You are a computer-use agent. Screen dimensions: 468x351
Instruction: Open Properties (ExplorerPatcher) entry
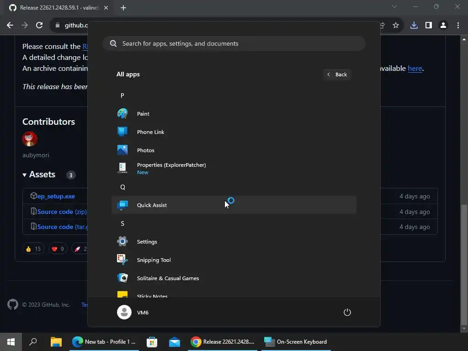[234, 168]
